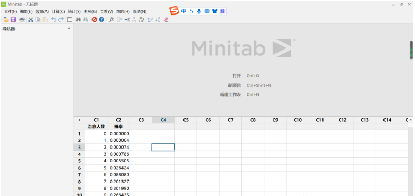Open the 文件(F) menu

coord(10,12)
